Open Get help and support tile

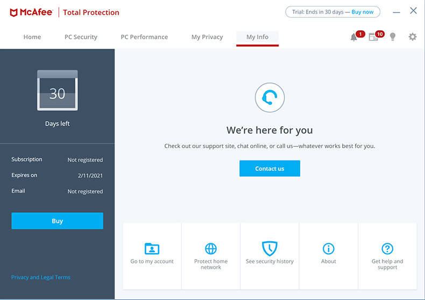click(x=387, y=256)
